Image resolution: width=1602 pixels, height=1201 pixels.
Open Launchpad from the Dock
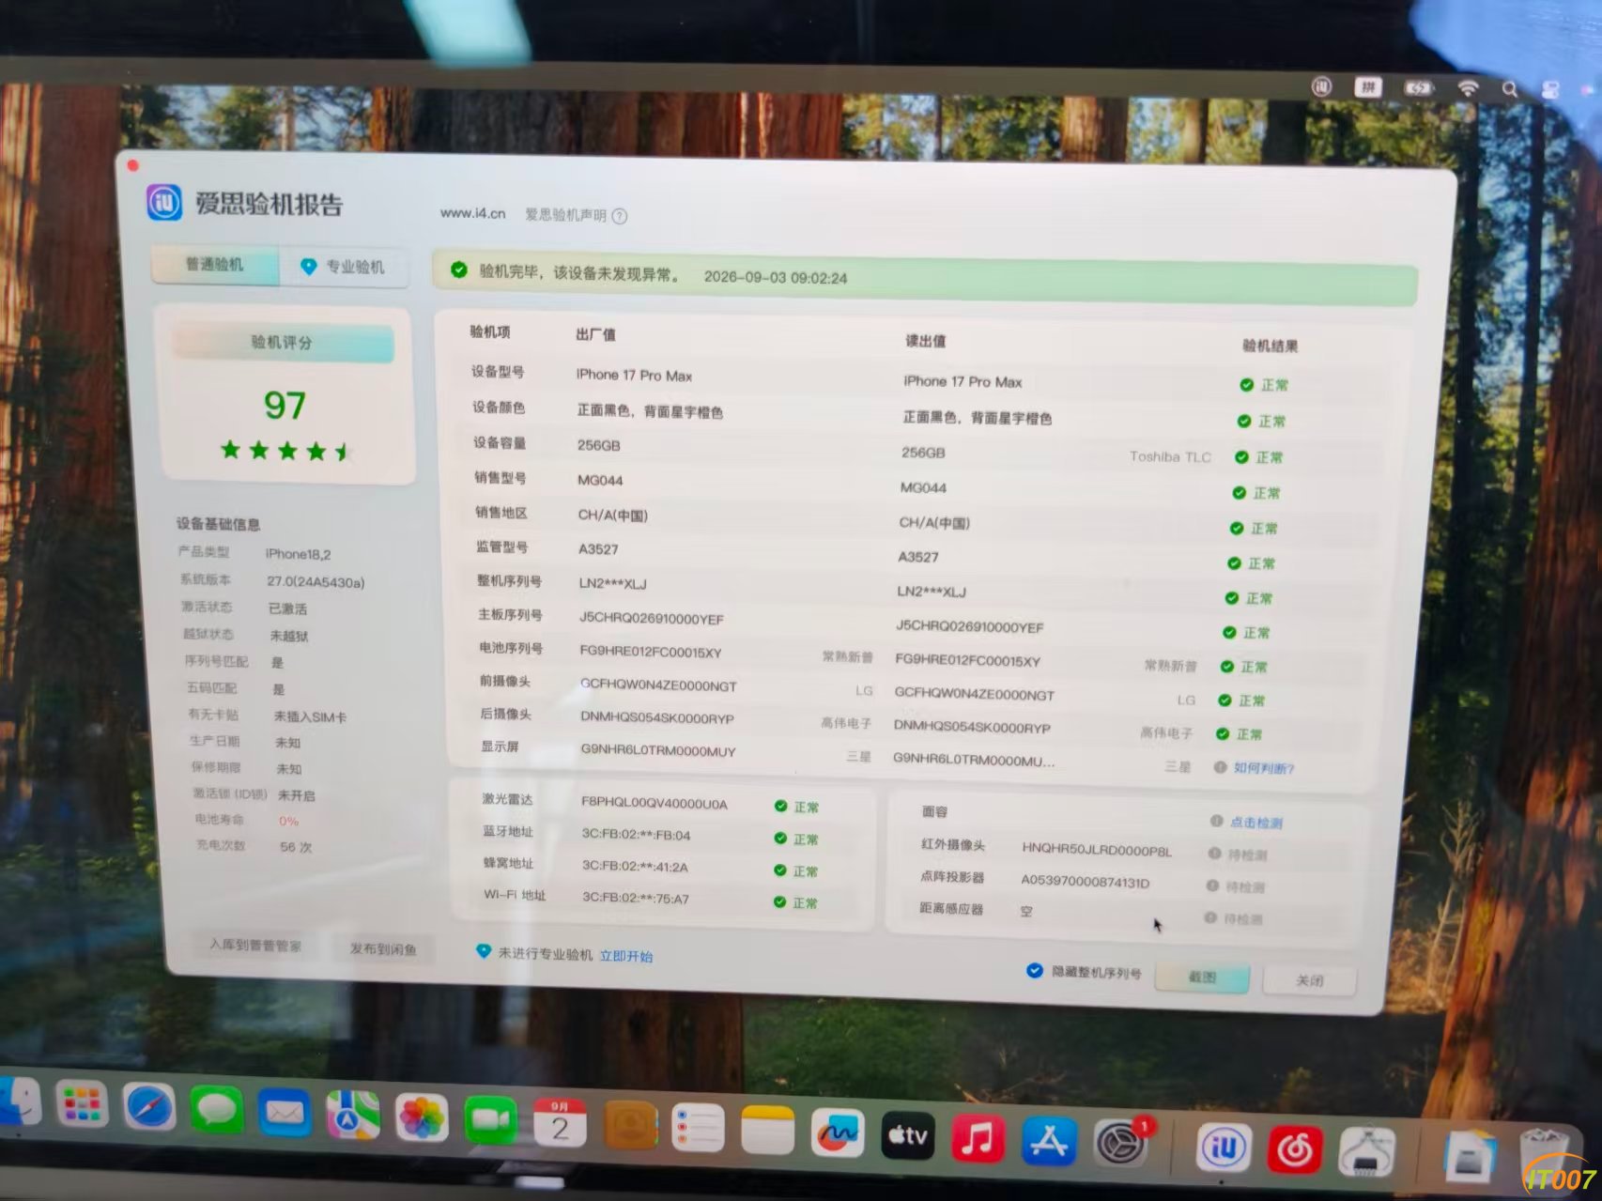[x=82, y=1105]
